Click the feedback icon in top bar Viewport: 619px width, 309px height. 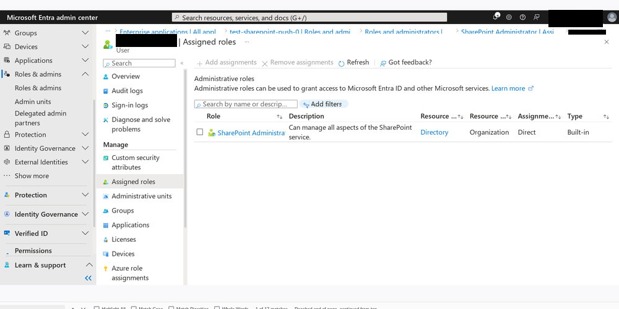537,17
